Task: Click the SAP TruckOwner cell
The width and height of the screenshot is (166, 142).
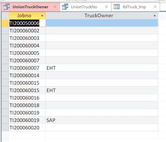Action: [x=102, y=120]
